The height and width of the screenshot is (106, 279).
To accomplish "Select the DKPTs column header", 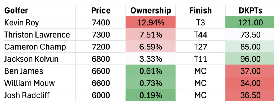I will [x=250, y=11].
